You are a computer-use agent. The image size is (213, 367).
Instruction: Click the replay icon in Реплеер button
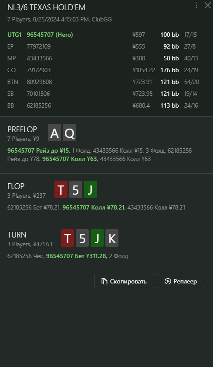pyautogui.click(x=168, y=281)
